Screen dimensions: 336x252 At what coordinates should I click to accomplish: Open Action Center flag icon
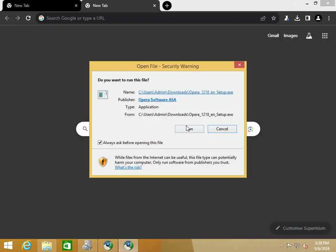(x=289, y=246)
